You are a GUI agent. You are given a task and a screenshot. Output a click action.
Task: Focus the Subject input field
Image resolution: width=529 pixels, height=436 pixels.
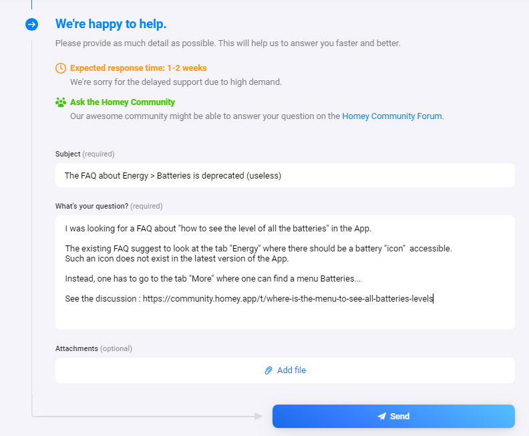pos(285,176)
